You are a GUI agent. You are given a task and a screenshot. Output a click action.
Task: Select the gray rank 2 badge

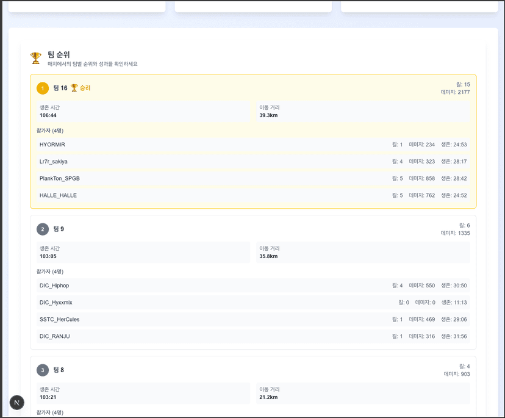[43, 229]
